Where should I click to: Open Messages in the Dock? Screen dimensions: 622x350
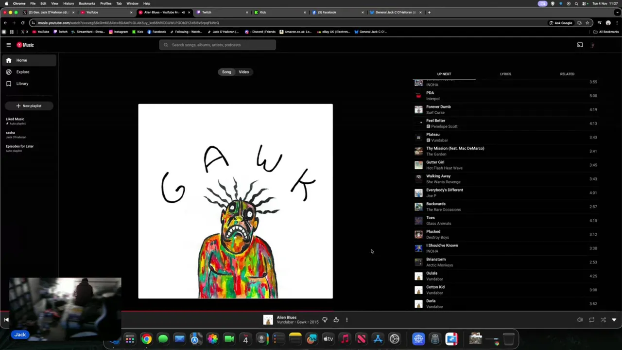pos(163,339)
